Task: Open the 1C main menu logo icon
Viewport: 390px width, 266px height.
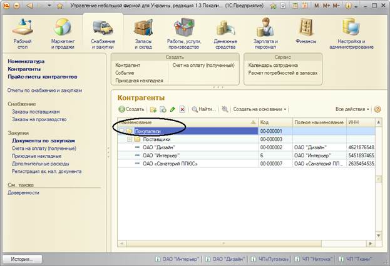Action: click(x=7, y=5)
